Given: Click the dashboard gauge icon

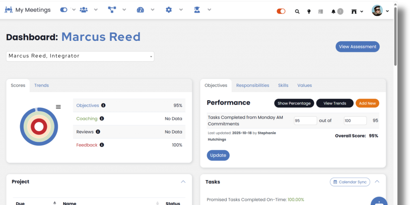Looking at the screenshot, I should [x=140, y=10].
